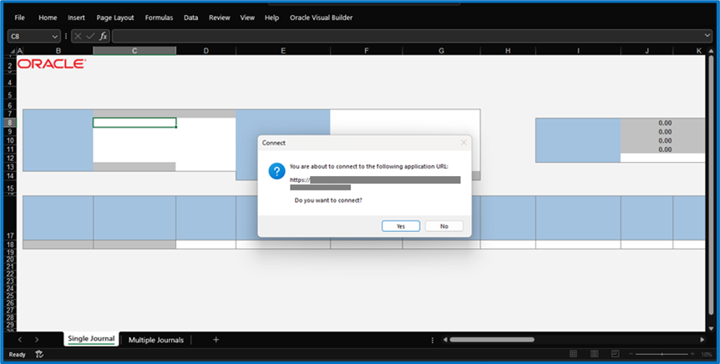Select the Multiple Journals sheet tab
Screen dimensions: 720x364
156,340
